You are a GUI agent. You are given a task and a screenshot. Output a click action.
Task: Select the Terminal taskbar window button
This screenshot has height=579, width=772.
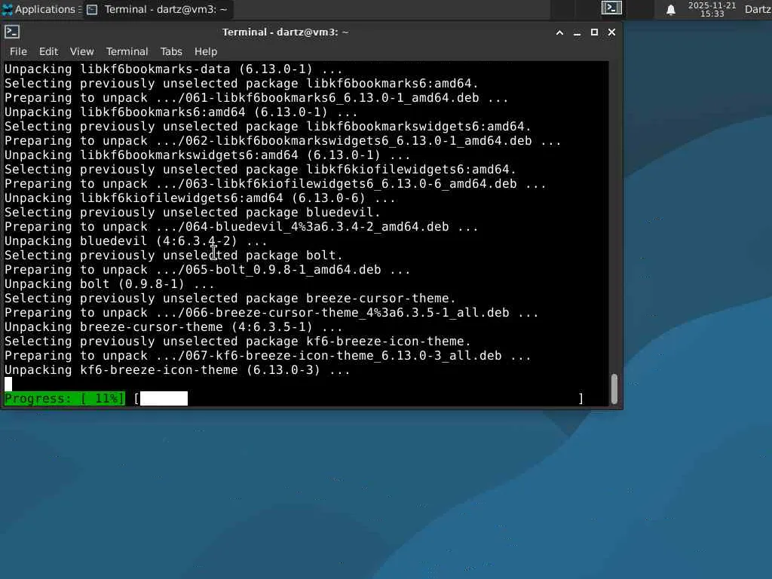158,9
